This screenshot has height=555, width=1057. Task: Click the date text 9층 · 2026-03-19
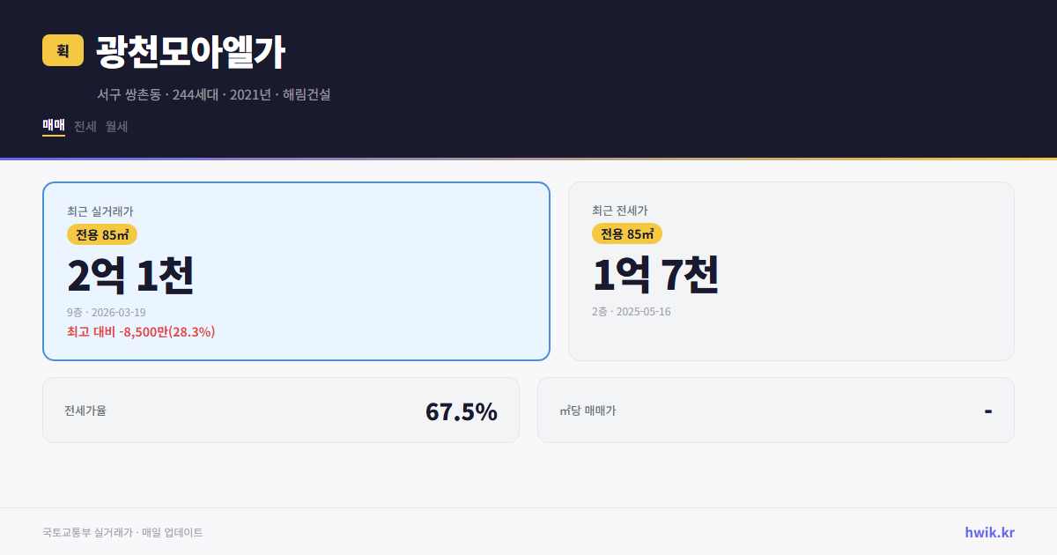107,312
